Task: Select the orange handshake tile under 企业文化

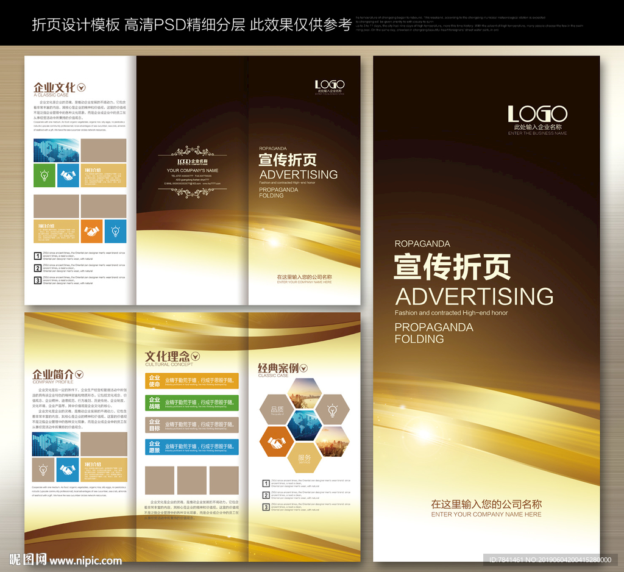Action: pos(91,231)
